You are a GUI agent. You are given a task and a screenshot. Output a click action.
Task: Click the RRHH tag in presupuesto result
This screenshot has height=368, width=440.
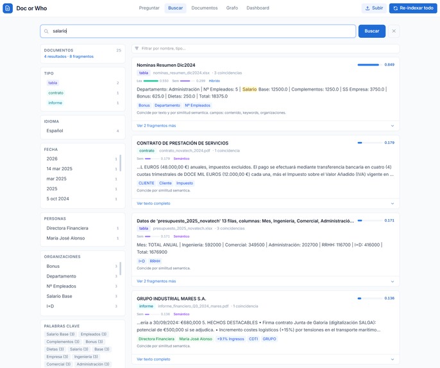click(x=155, y=261)
